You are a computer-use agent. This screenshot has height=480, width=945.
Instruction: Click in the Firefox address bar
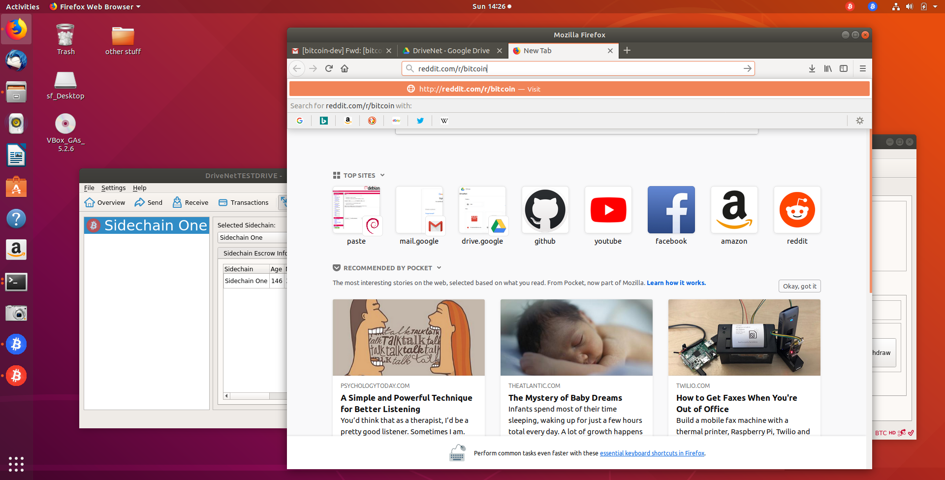point(578,68)
